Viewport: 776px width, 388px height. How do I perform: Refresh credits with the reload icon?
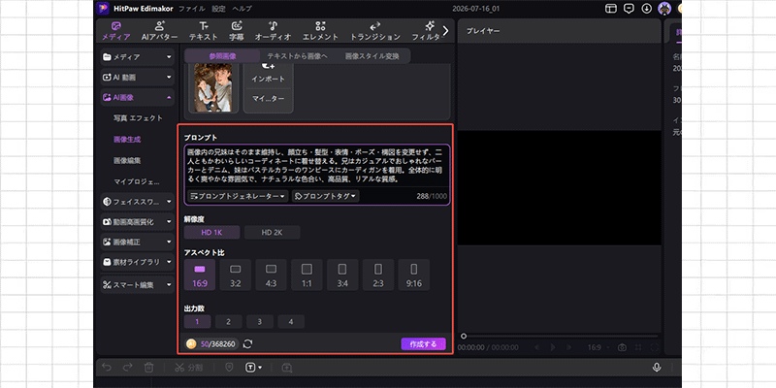coord(248,344)
